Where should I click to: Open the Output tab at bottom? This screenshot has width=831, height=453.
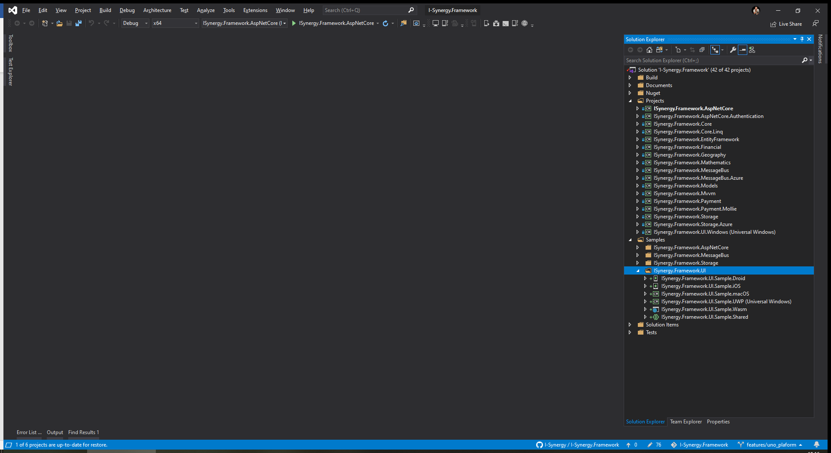tap(55, 432)
